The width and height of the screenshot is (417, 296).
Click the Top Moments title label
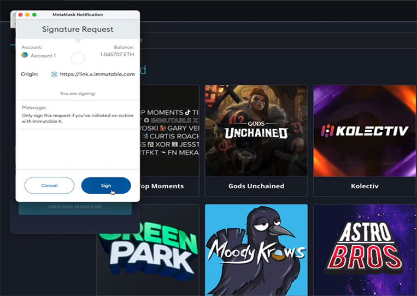click(x=162, y=186)
